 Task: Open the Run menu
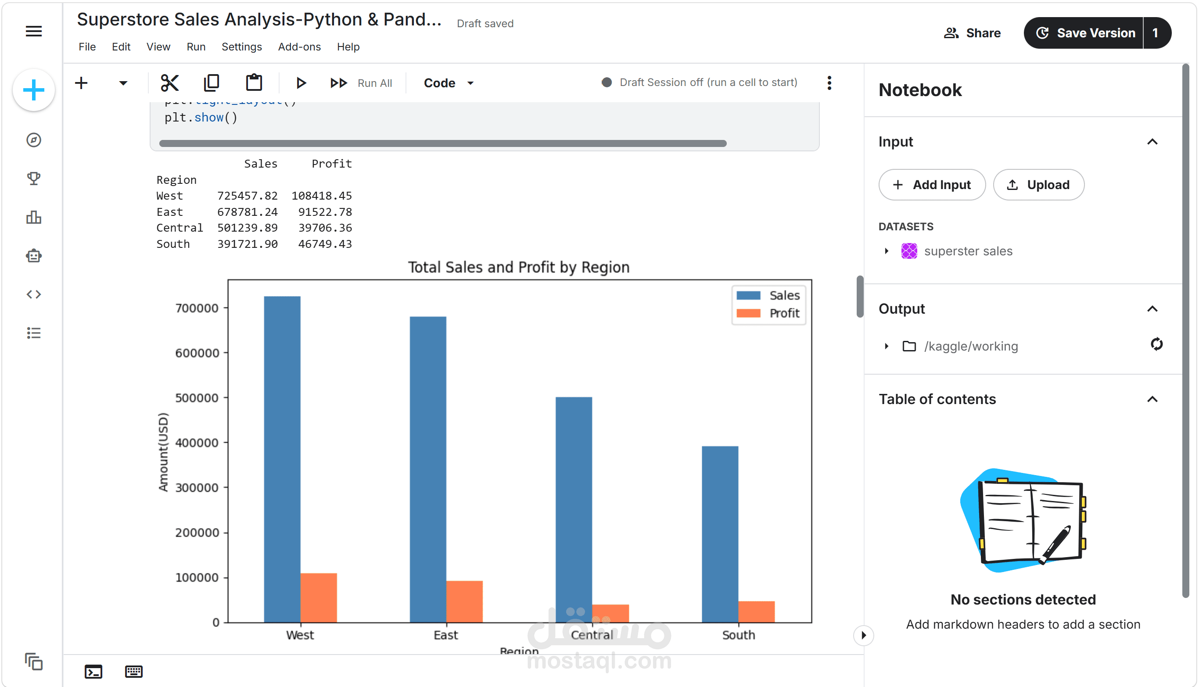(x=196, y=47)
